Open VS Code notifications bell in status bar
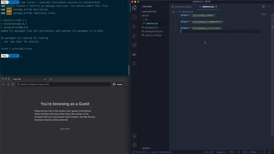 [270, 152]
